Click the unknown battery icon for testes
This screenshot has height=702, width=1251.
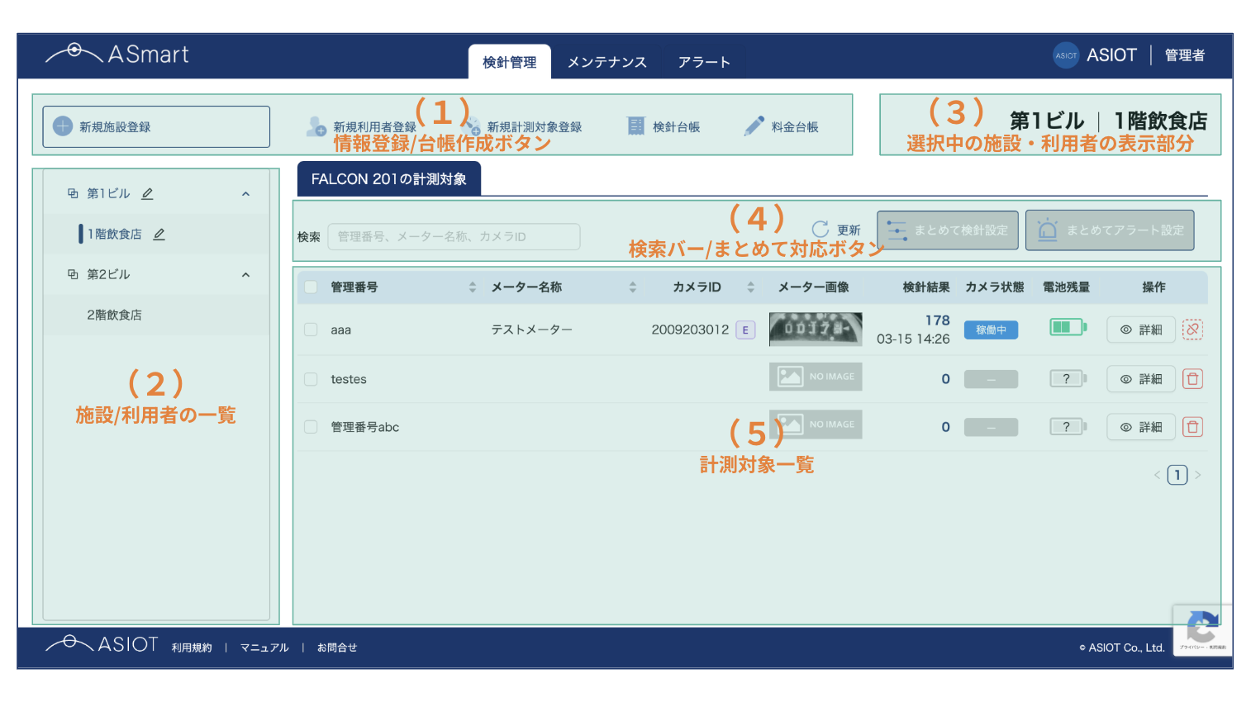pos(1068,379)
